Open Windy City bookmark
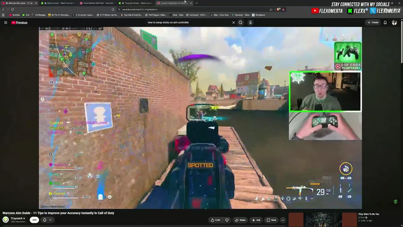The width and height of the screenshot is (403, 227). tap(107, 15)
